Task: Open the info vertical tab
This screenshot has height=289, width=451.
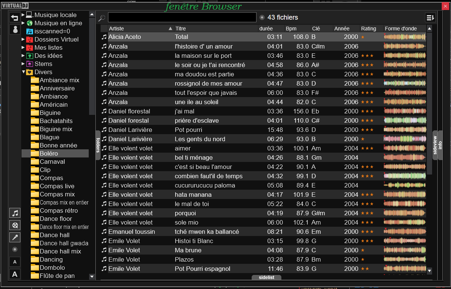Action: point(440,145)
